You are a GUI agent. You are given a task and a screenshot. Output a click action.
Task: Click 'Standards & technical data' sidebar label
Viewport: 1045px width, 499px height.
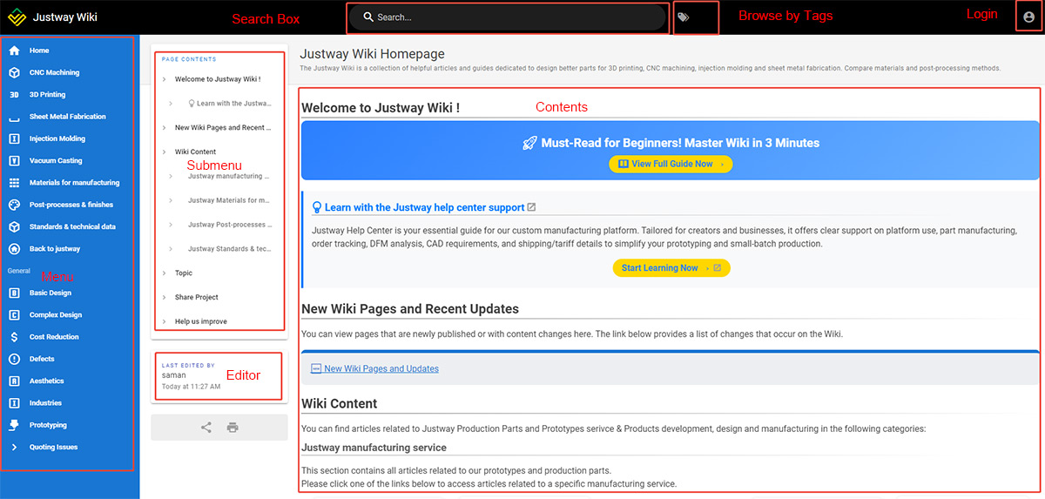(x=72, y=226)
